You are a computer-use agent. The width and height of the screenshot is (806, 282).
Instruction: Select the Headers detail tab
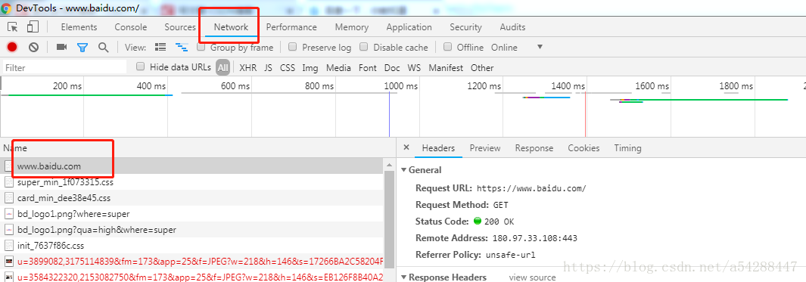pos(438,148)
